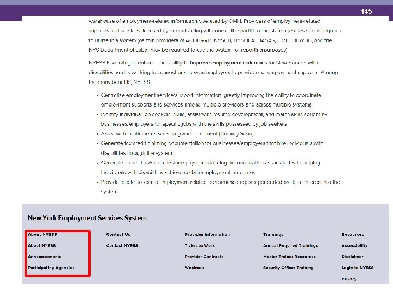Select the bullet 'Generate tax credit claiming documentation'

[x=212, y=148]
